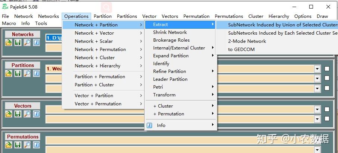Tick the checkbox beside the first Vectors row

pos(327,109)
